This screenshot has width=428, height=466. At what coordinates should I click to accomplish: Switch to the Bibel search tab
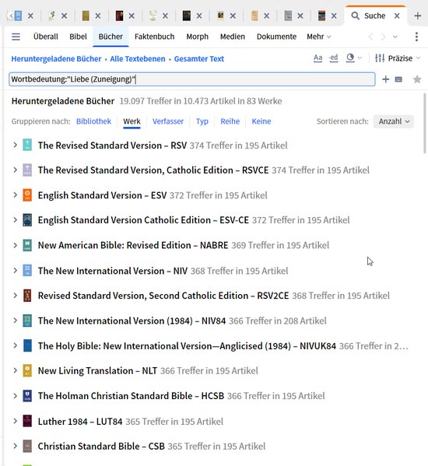click(78, 37)
